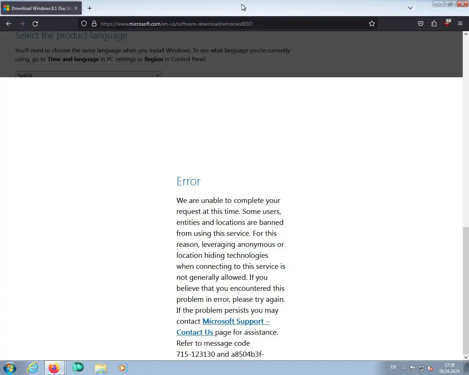Open a new tab with plus button
The height and width of the screenshot is (375, 469).
(x=90, y=8)
